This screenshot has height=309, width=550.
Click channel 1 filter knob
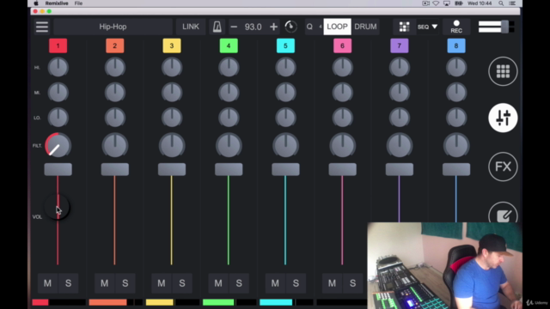pos(58,145)
